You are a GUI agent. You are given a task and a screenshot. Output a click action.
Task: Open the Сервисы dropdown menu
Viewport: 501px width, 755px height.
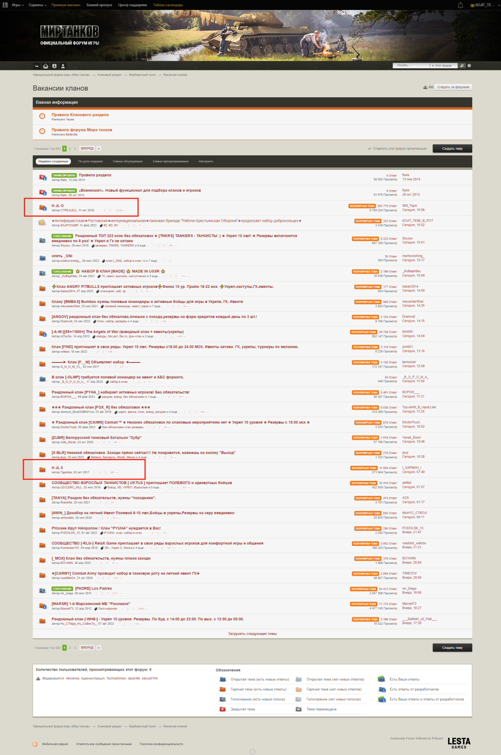click(37, 5)
